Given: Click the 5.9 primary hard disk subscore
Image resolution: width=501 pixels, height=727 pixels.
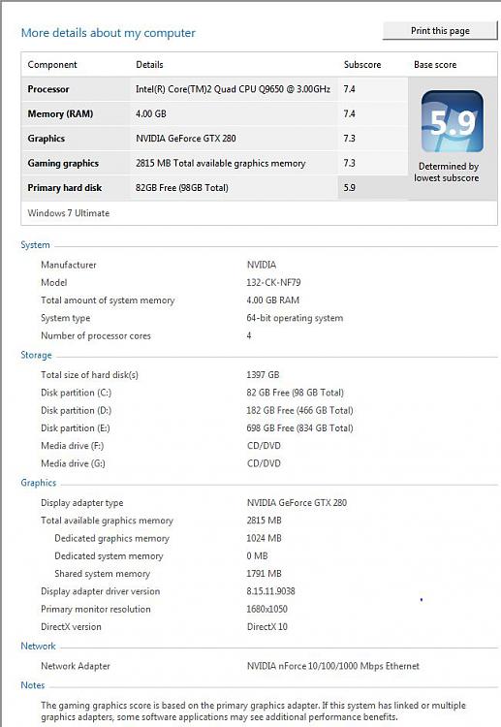Looking at the screenshot, I should (350, 188).
